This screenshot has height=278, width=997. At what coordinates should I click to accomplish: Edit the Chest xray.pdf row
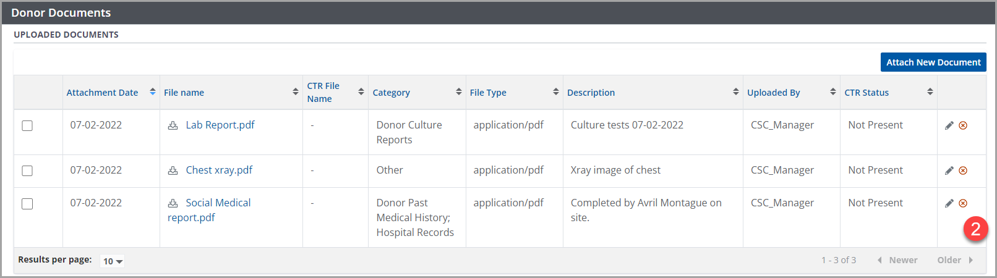pos(949,171)
